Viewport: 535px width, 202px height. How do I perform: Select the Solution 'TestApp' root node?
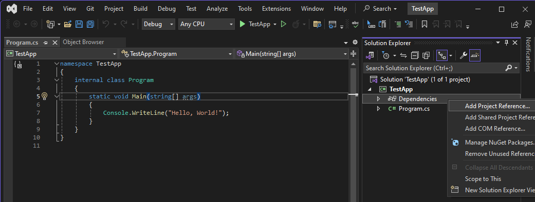(x=425, y=79)
